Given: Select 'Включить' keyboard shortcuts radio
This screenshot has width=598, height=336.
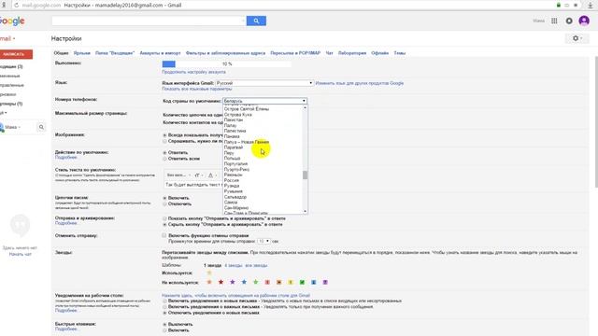Looking at the screenshot, I should (164, 330).
